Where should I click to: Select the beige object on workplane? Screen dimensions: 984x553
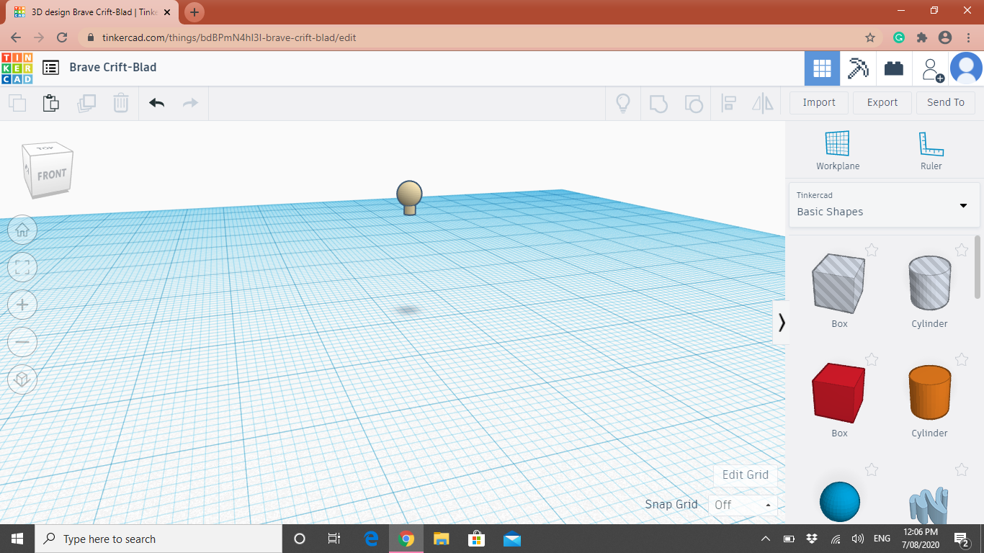pos(409,197)
